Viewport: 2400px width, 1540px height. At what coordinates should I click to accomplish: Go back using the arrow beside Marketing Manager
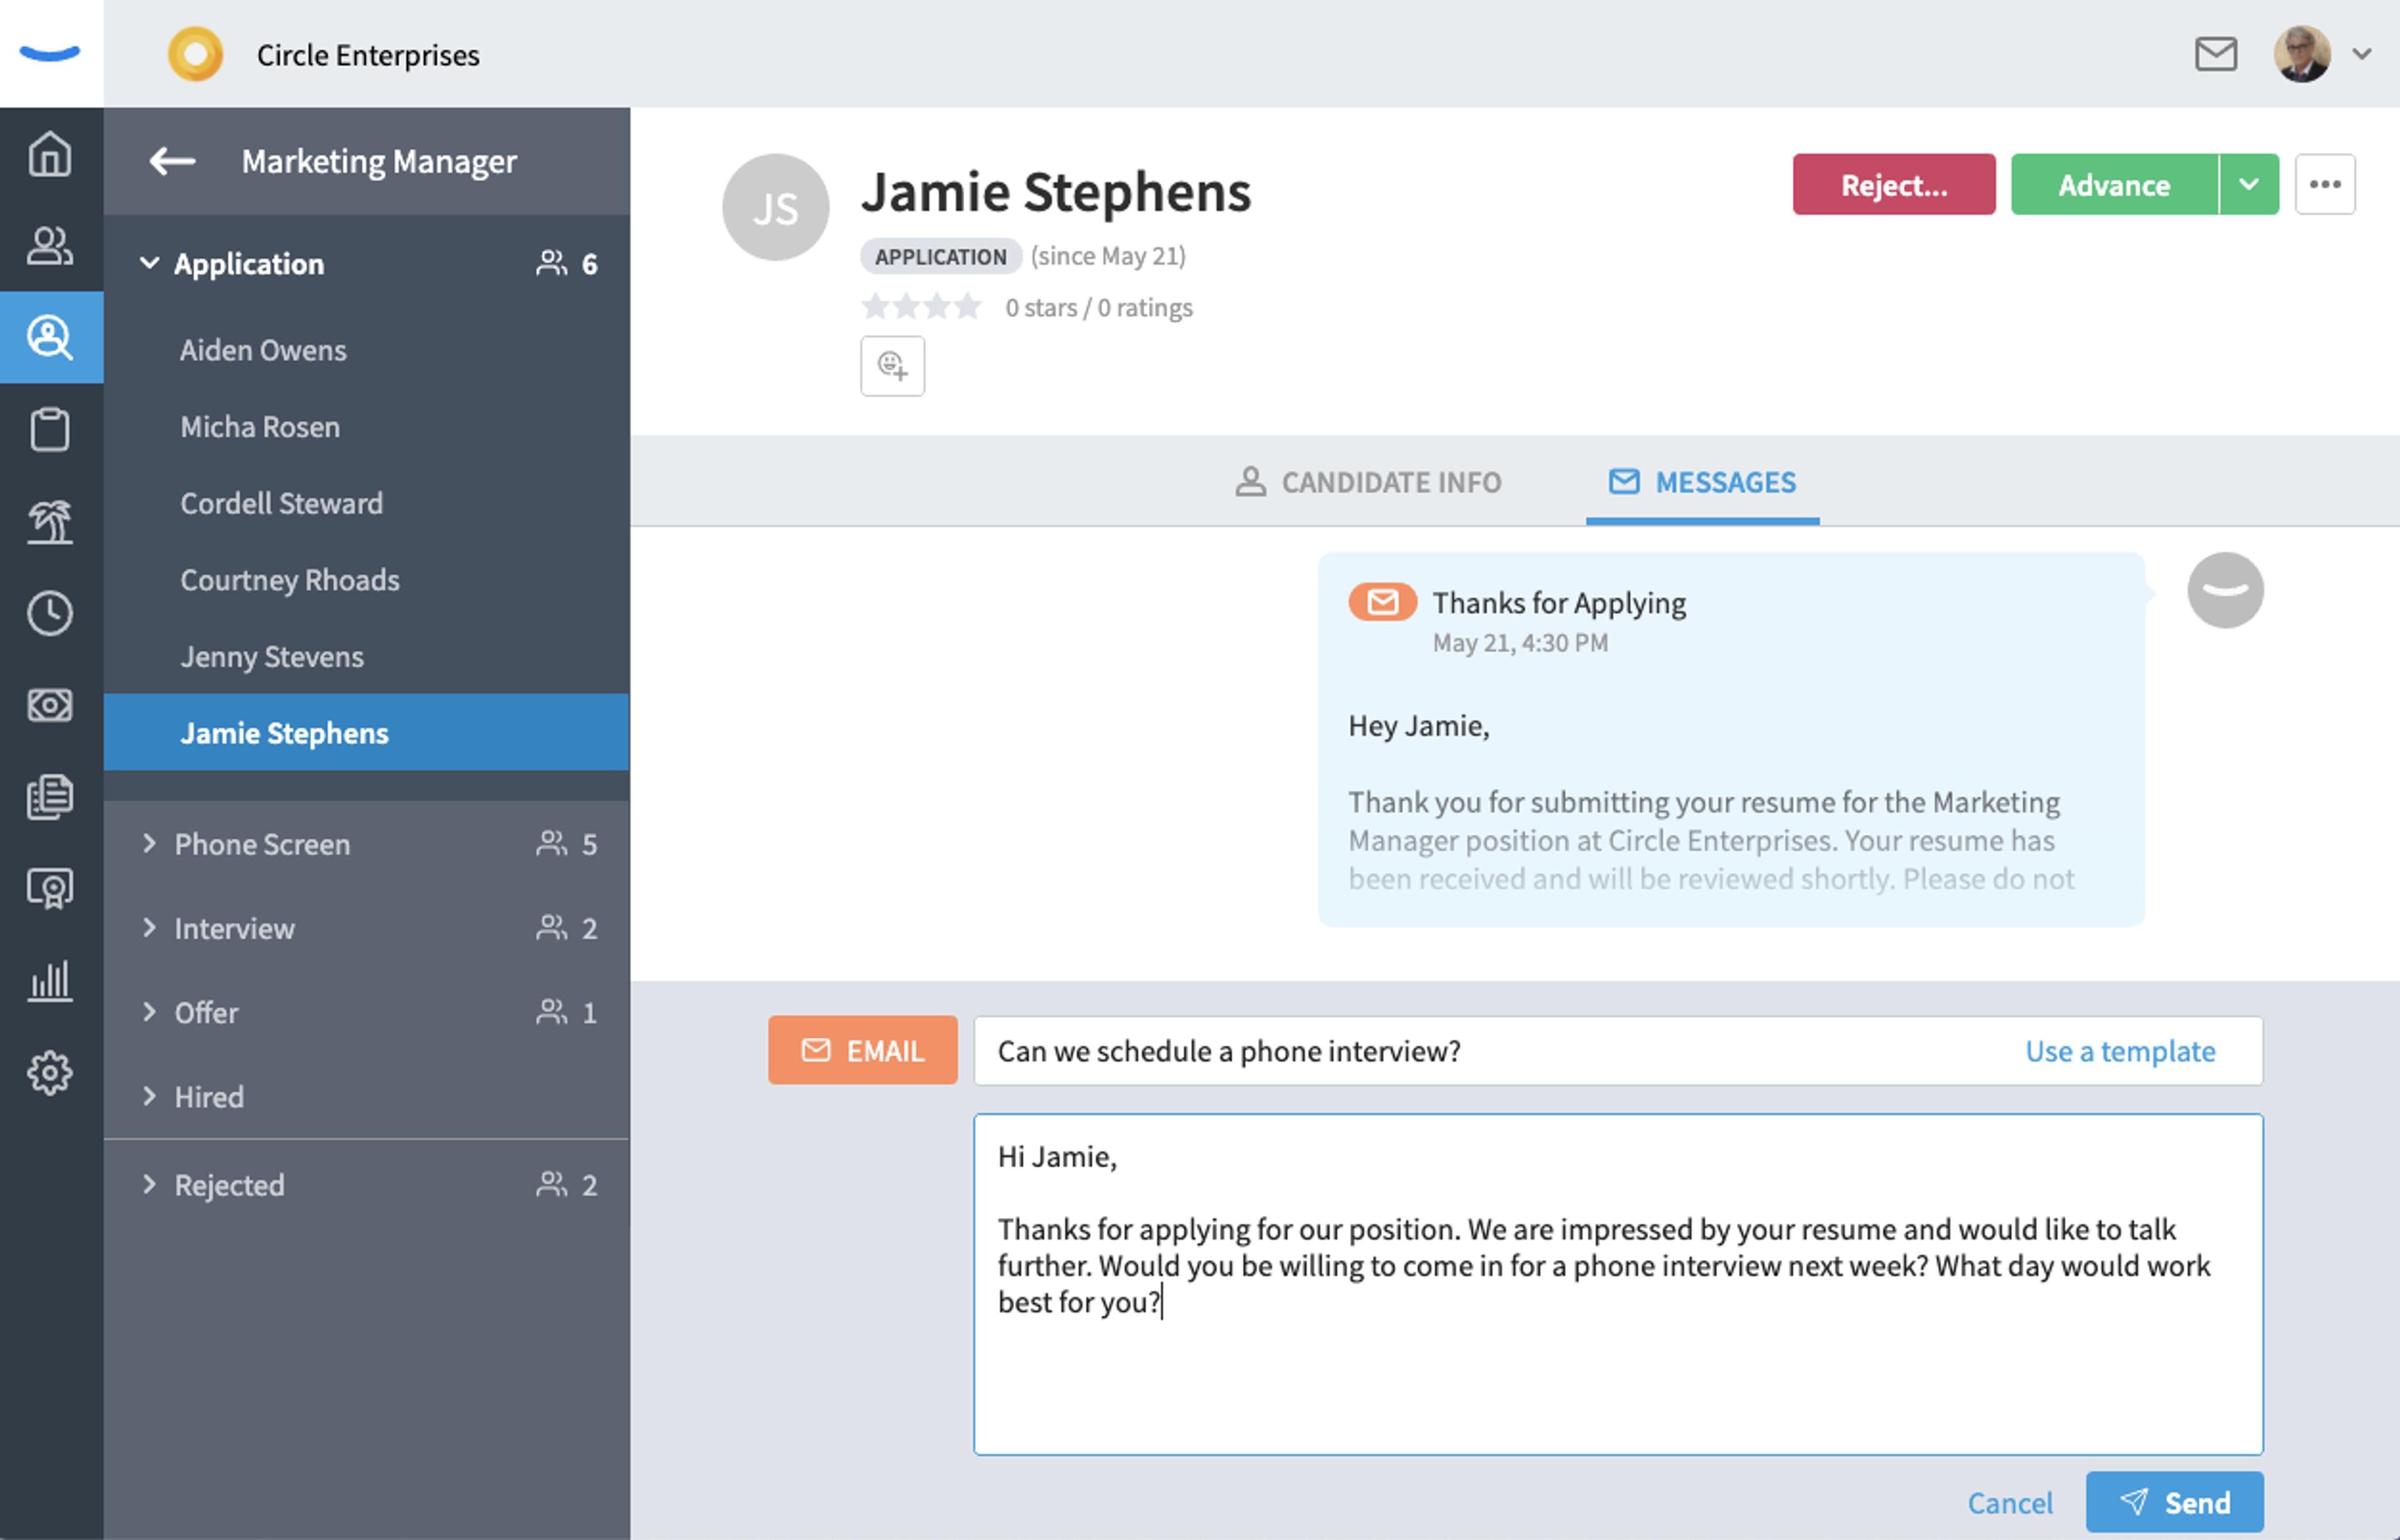pyautogui.click(x=172, y=161)
